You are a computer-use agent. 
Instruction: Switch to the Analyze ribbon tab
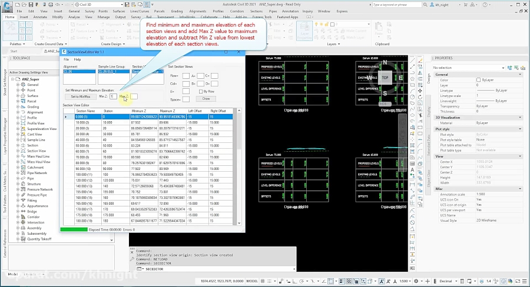(x=74, y=17)
